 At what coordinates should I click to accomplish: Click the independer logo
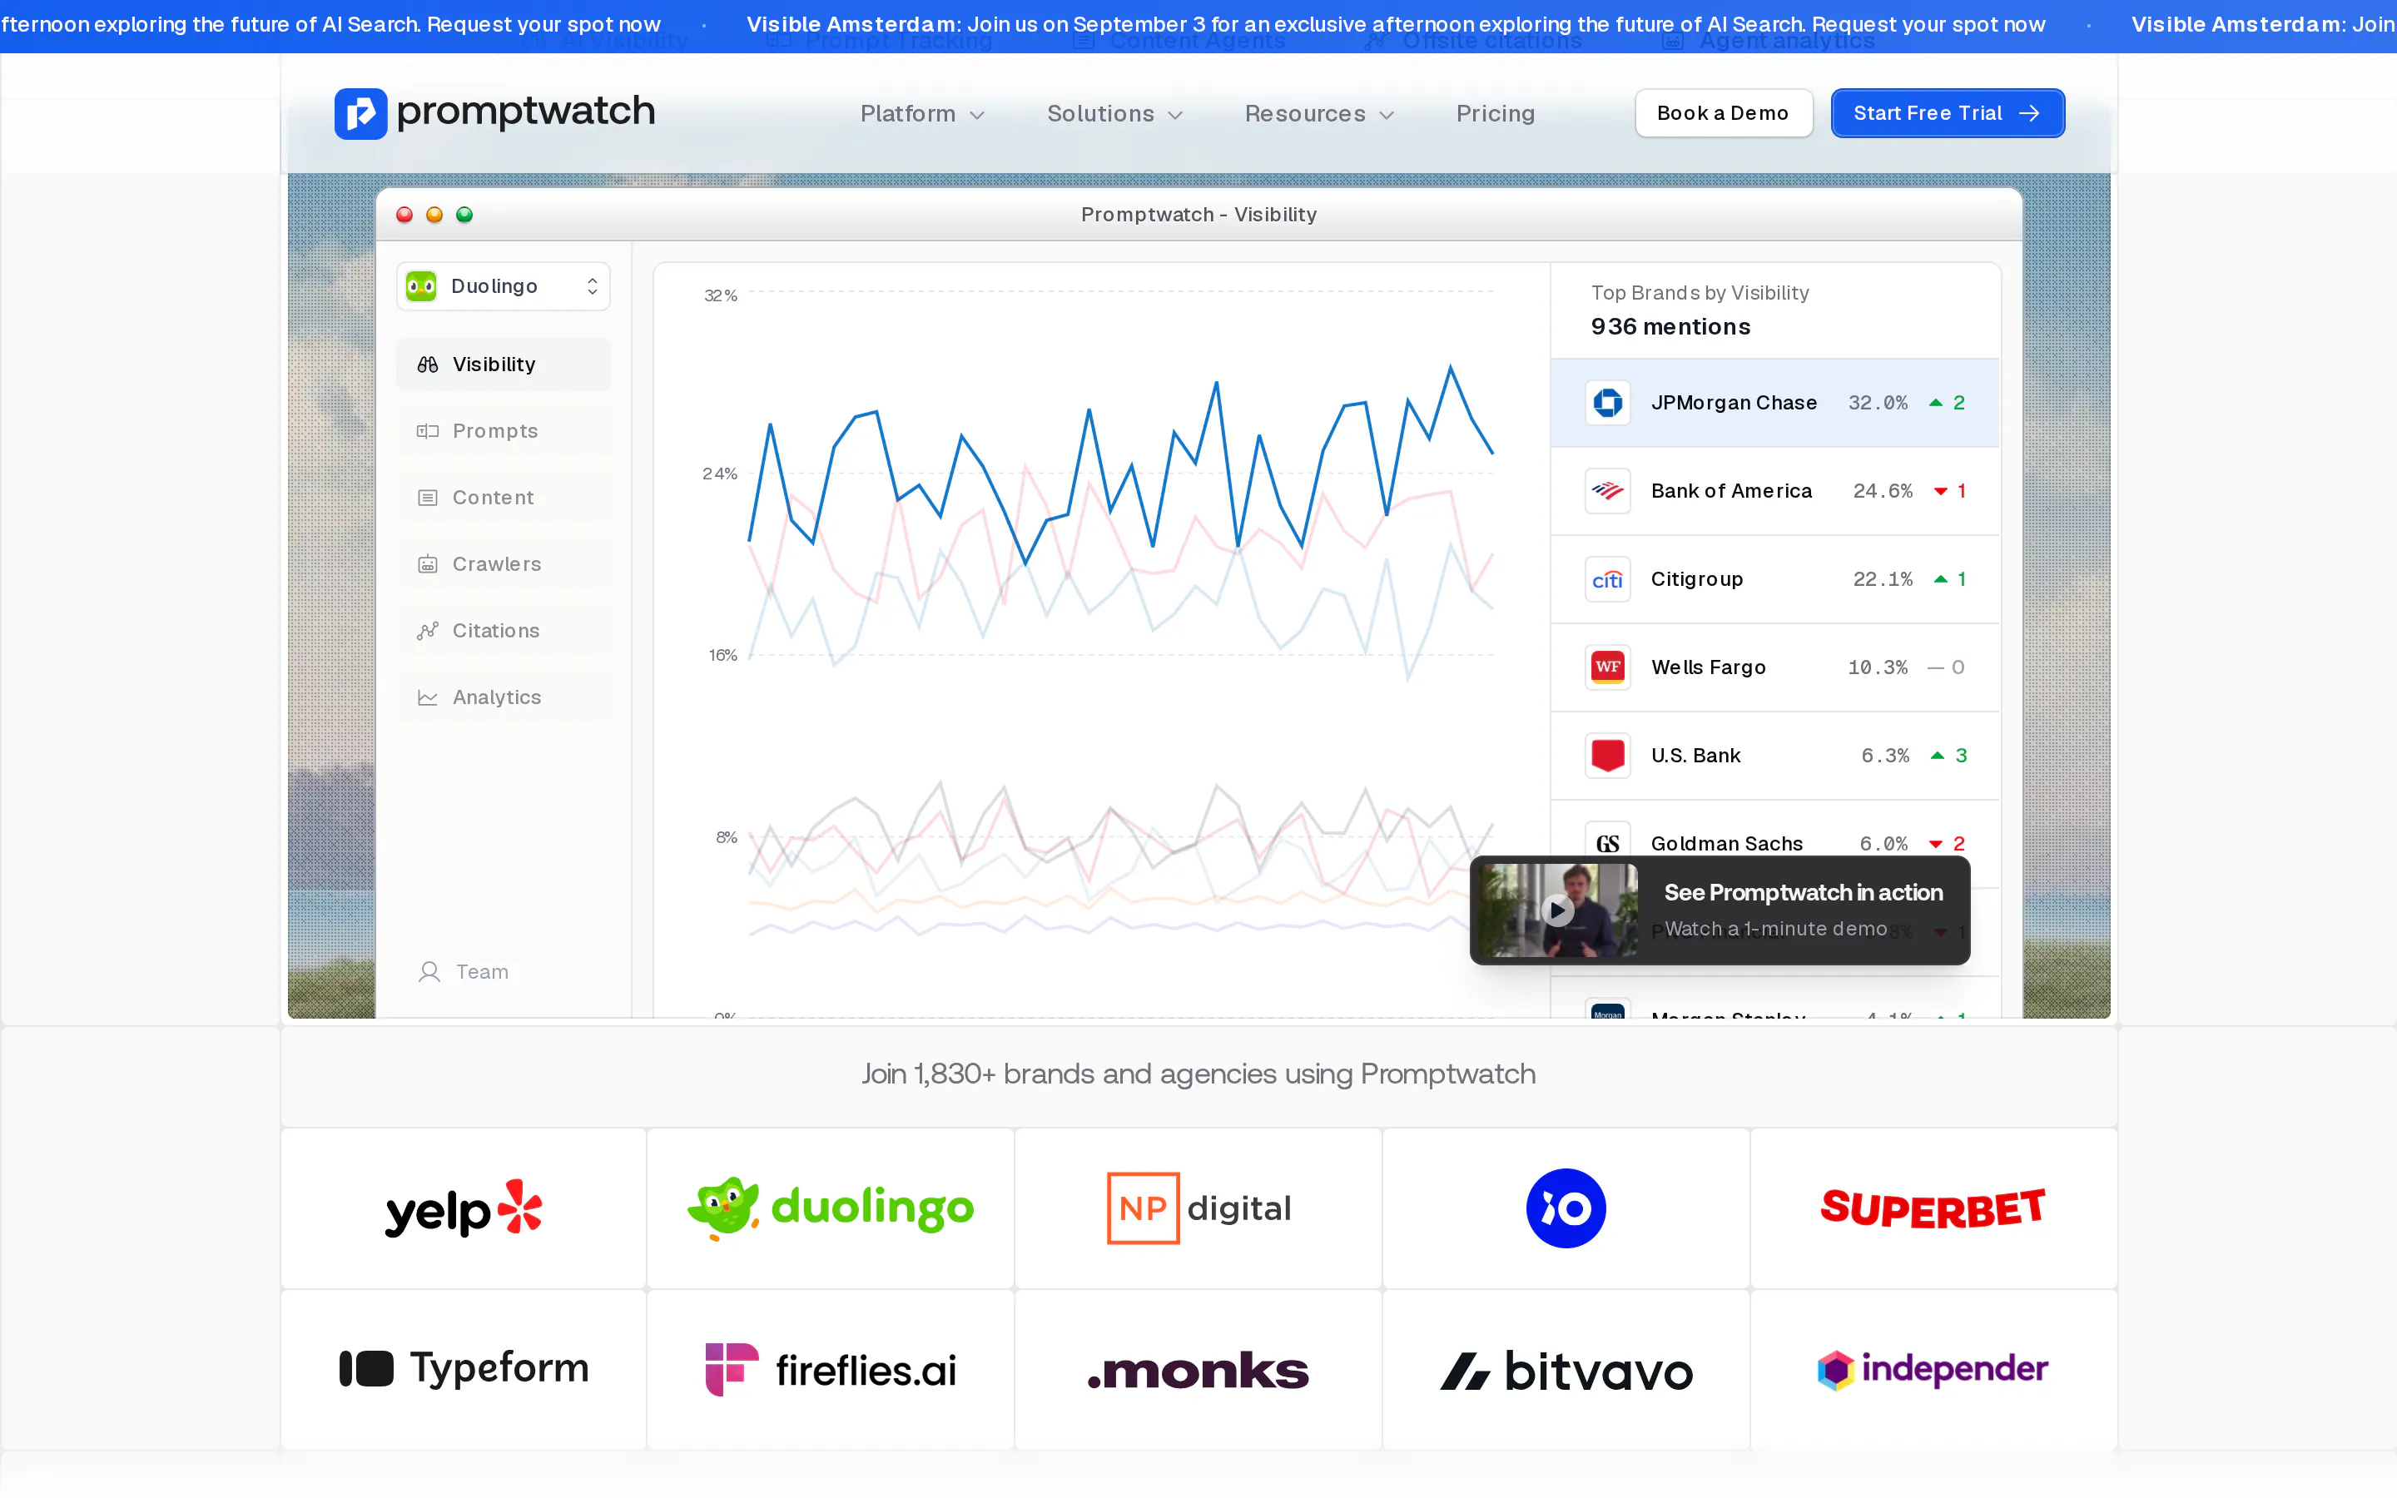pyautogui.click(x=1933, y=1369)
